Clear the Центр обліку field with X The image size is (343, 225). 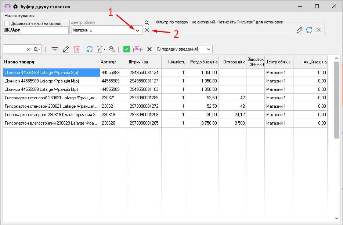pos(147,30)
